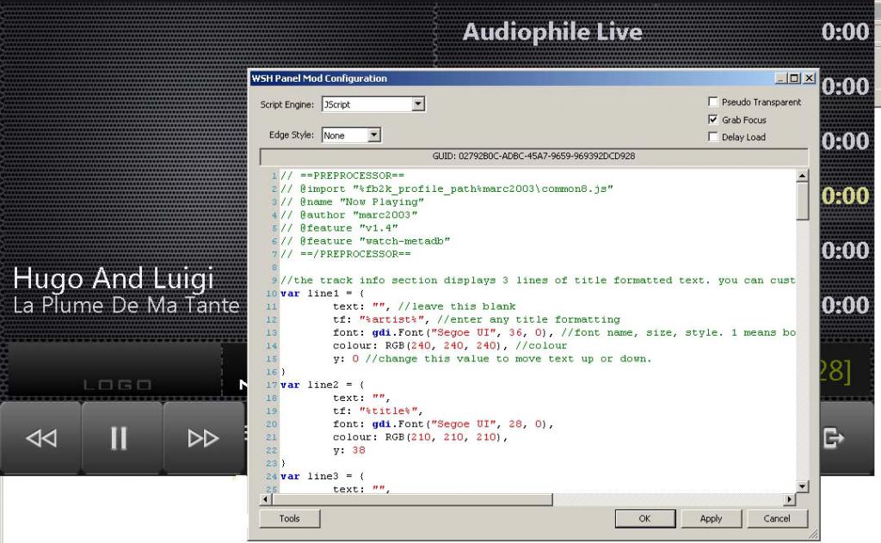This screenshot has height=543, width=881.
Task: Skip to next track with fast-forward button
Action: (x=203, y=438)
